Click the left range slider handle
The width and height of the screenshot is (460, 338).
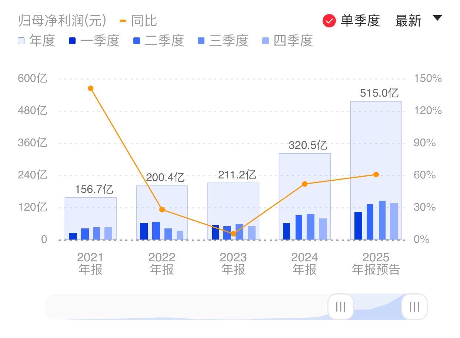340,307
